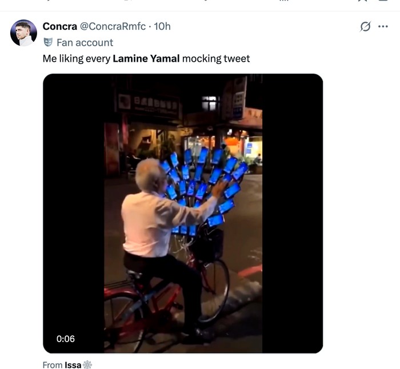
Task: Click the Fan account label text
Action: click(x=85, y=42)
